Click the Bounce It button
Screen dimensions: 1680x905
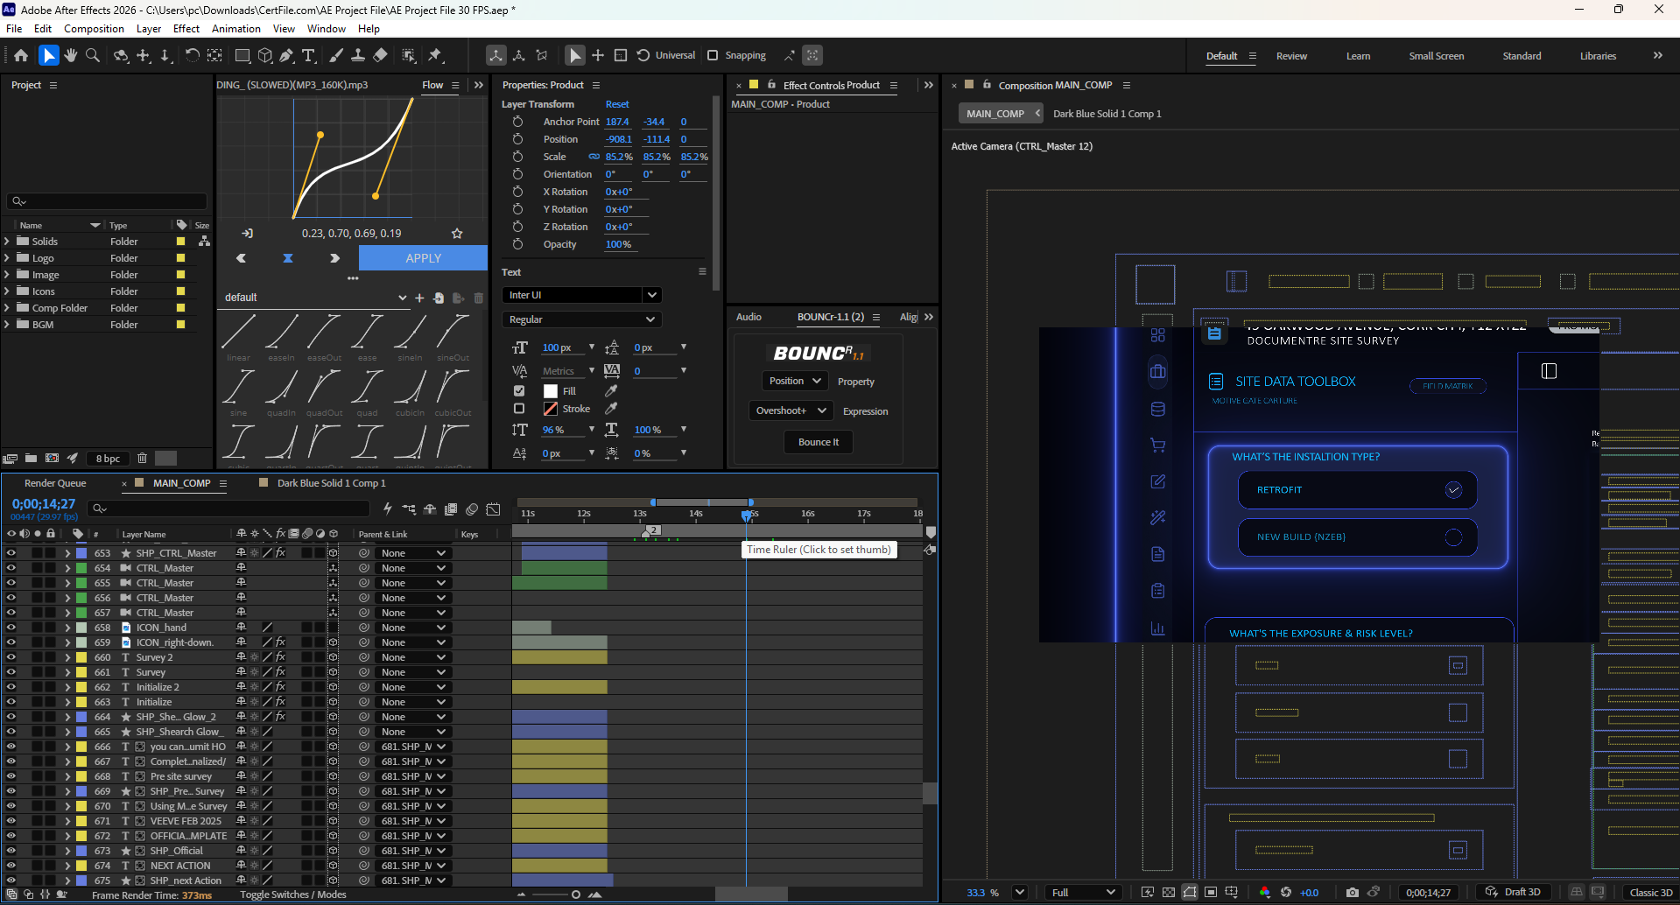[819, 442]
